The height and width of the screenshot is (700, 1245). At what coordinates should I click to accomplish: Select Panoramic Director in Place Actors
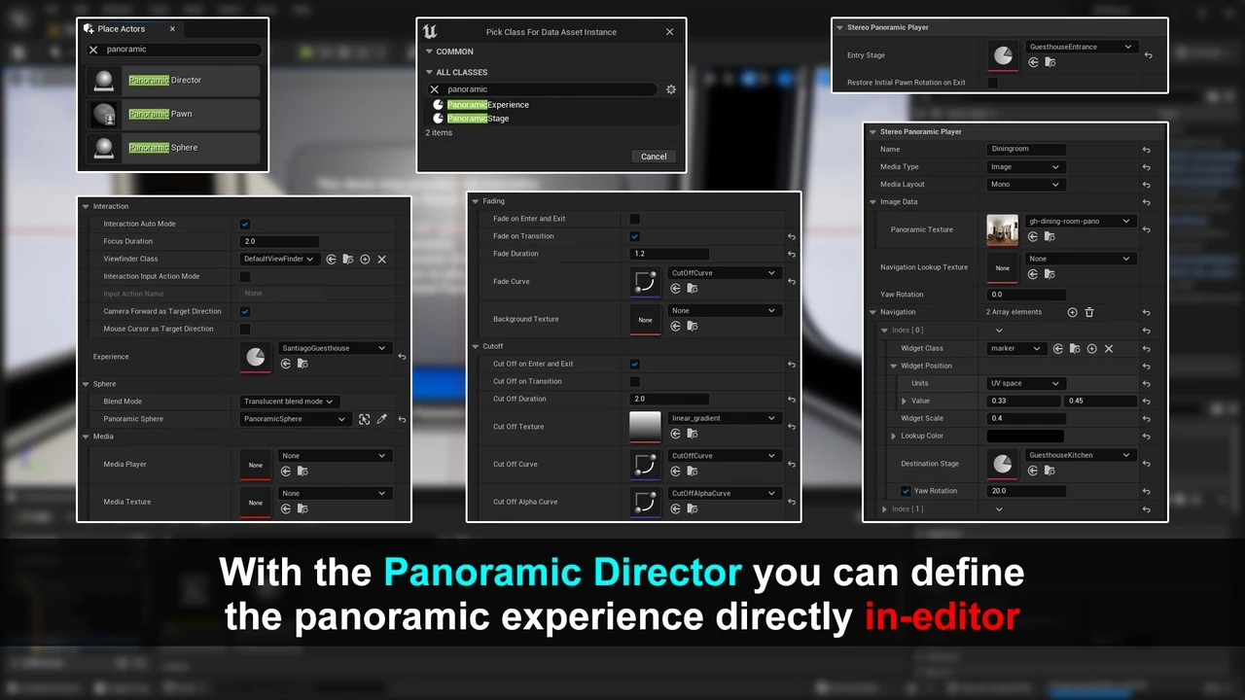tap(173, 81)
